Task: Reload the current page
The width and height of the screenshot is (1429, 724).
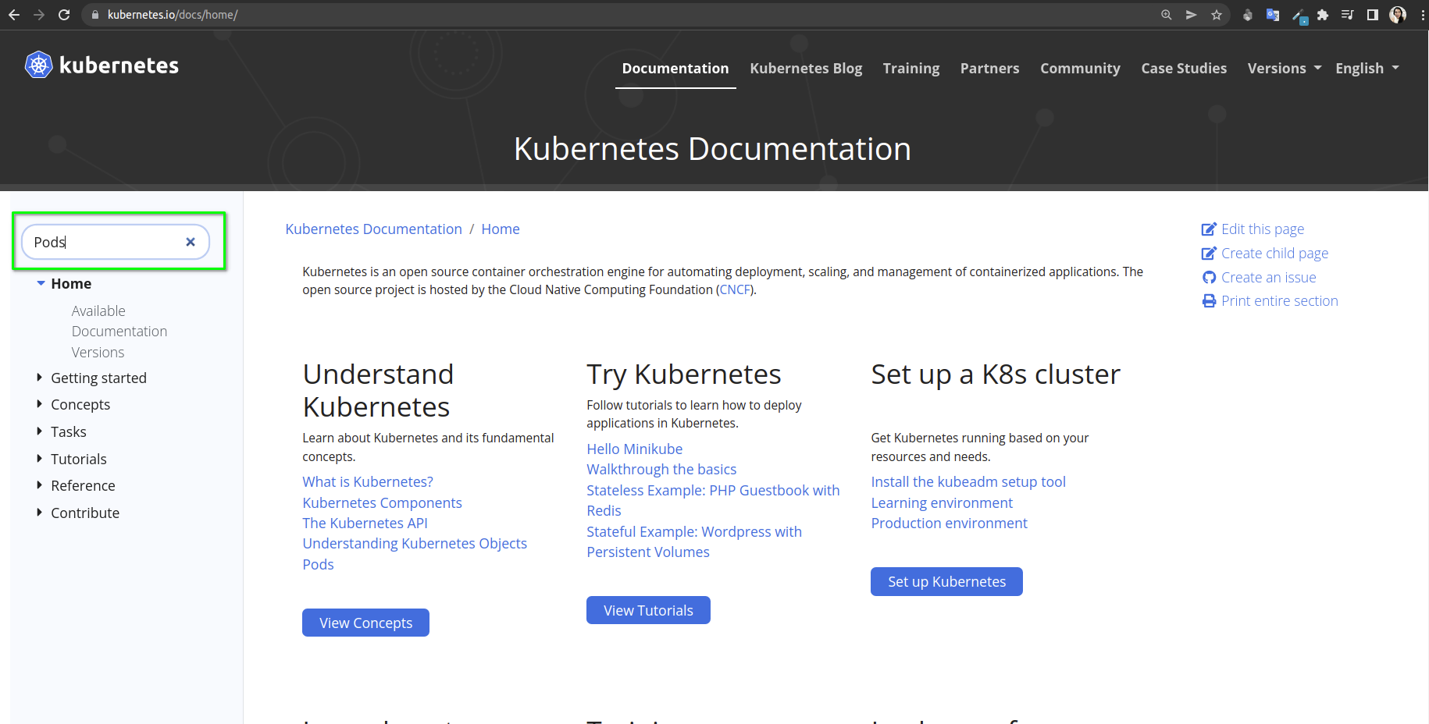Action: tap(64, 15)
